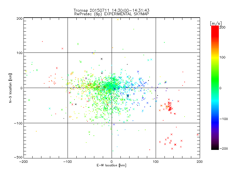The width and height of the screenshot is (235, 176).
Task: Click the colorbar's '-100' label
Action: (x=224, y=119)
